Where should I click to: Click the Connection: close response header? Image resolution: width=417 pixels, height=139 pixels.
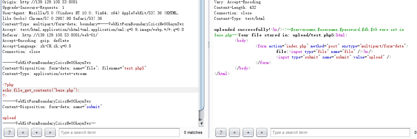point(233,13)
